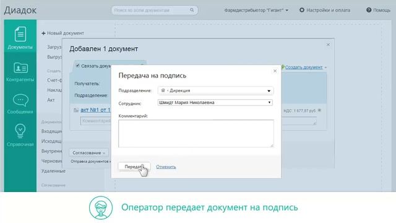Close the Добавлен 1 документ window
The height and width of the screenshot is (223, 396).
click(328, 45)
